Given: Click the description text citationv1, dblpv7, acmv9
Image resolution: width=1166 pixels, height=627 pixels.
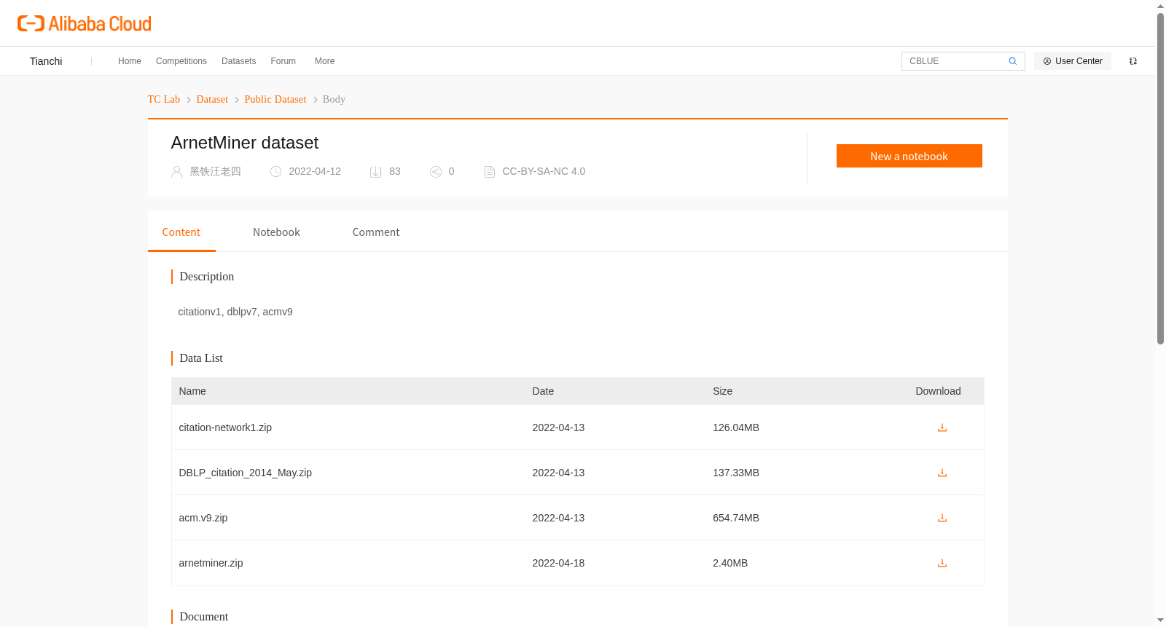Looking at the screenshot, I should tap(235, 312).
